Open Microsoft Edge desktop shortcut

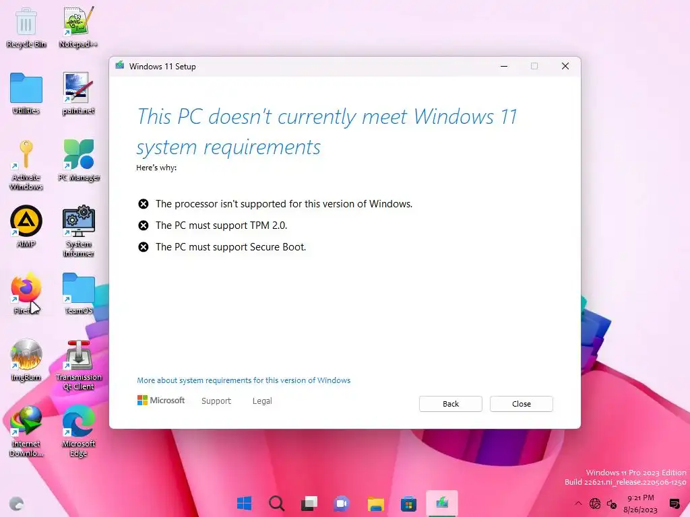pyautogui.click(x=78, y=432)
